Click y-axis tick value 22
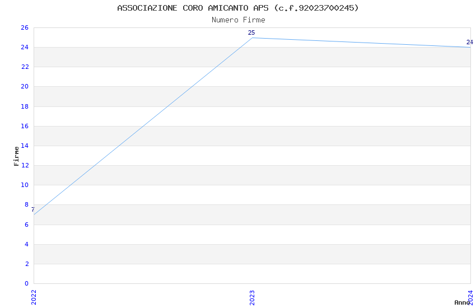476x308 pixels. pos(25,67)
